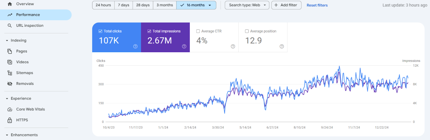
Task: Enable the Average position checkbox
Action: click(x=247, y=31)
